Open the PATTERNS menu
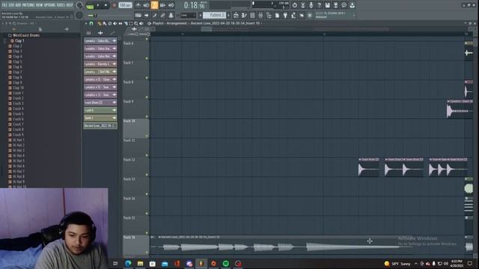 [28, 5]
